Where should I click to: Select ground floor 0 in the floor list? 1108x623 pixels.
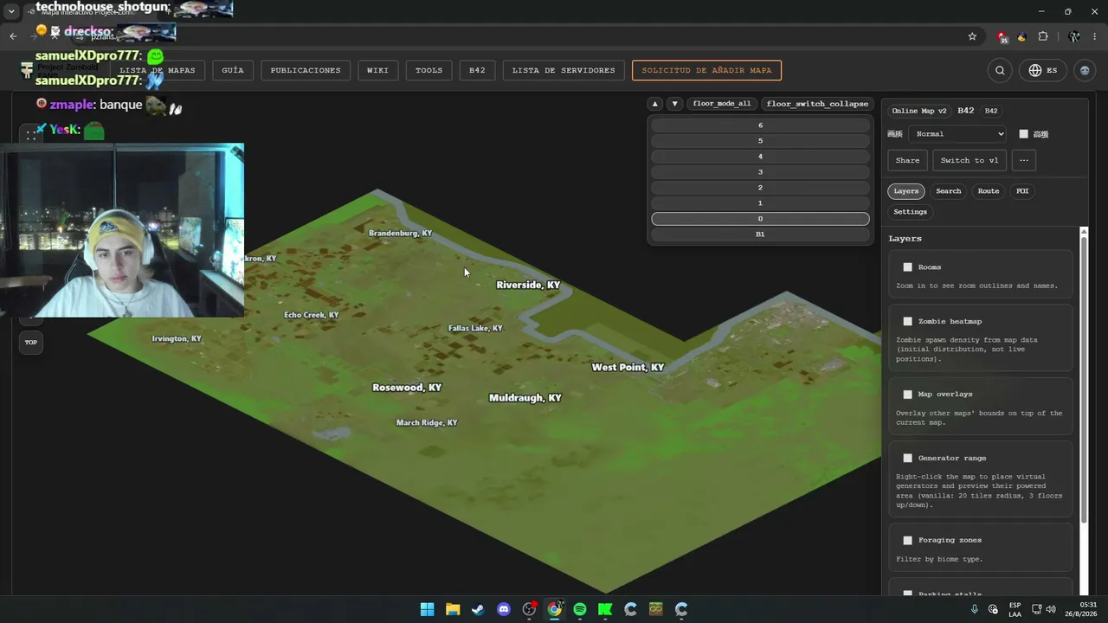coord(760,219)
